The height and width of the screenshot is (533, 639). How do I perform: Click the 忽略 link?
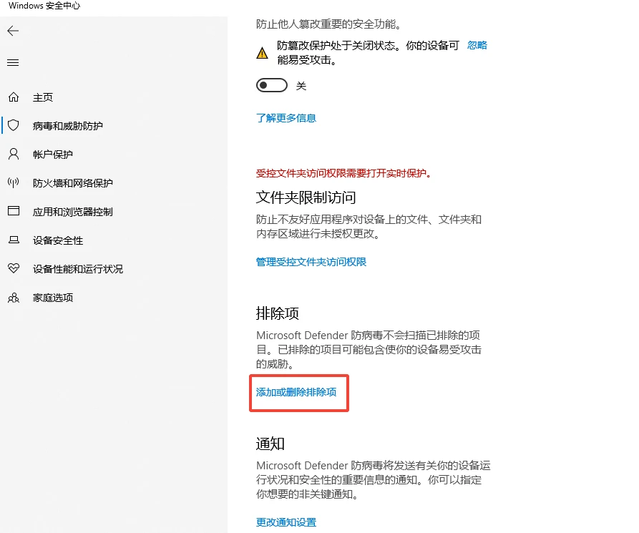pos(477,45)
